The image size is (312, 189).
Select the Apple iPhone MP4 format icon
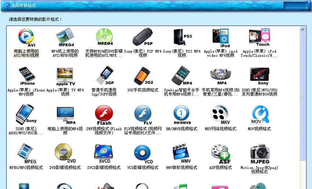(27, 76)
